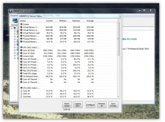
Task: Click the sensor list vertical scrollbar thumb
Action: pos(118,39)
